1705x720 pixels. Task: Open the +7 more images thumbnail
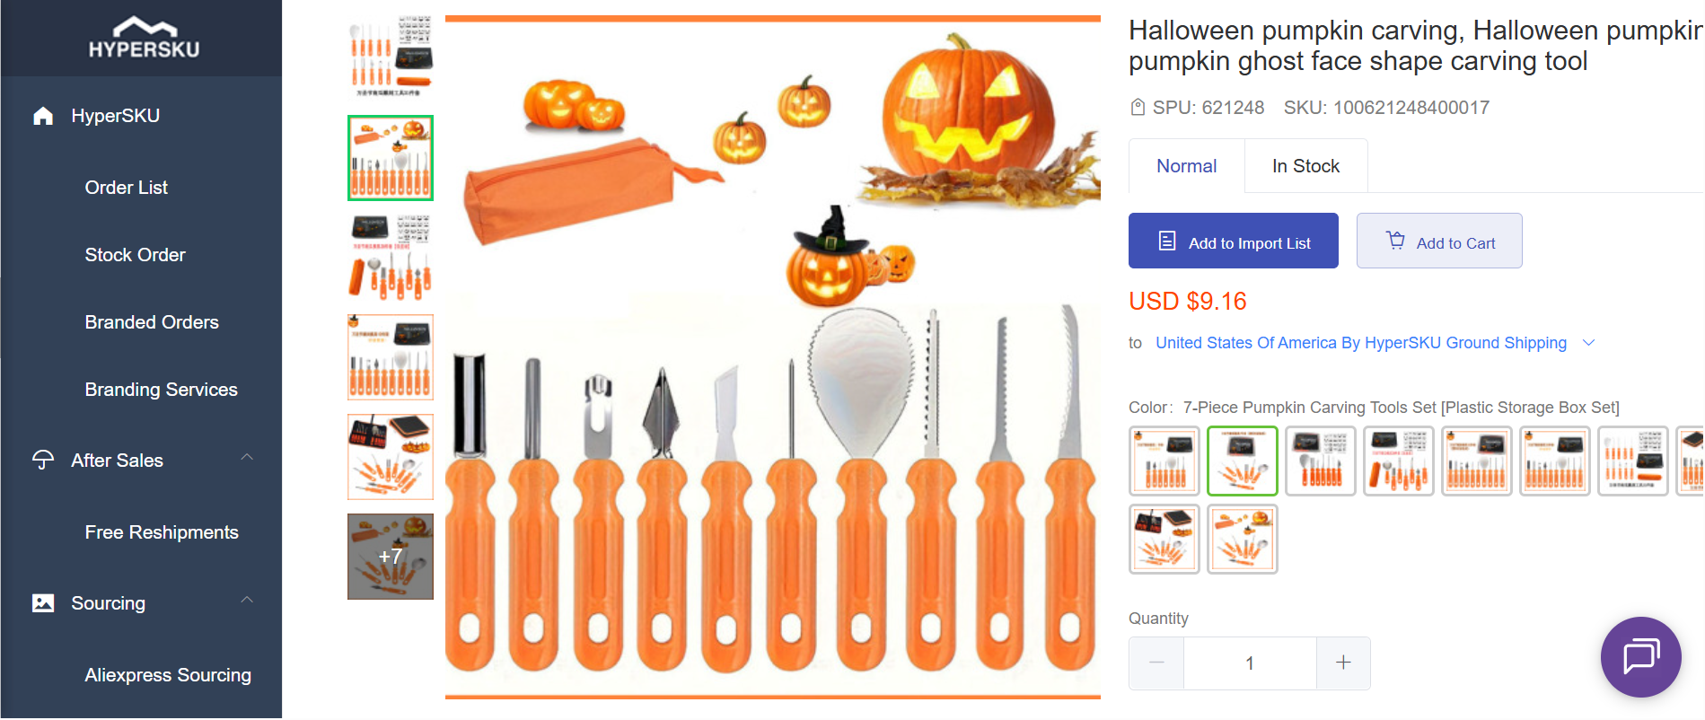(391, 557)
